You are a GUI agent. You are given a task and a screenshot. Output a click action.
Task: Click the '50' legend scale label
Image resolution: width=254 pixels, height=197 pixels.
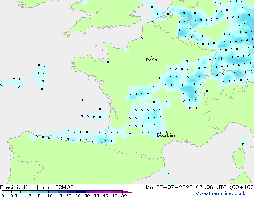click(x=124, y=195)
